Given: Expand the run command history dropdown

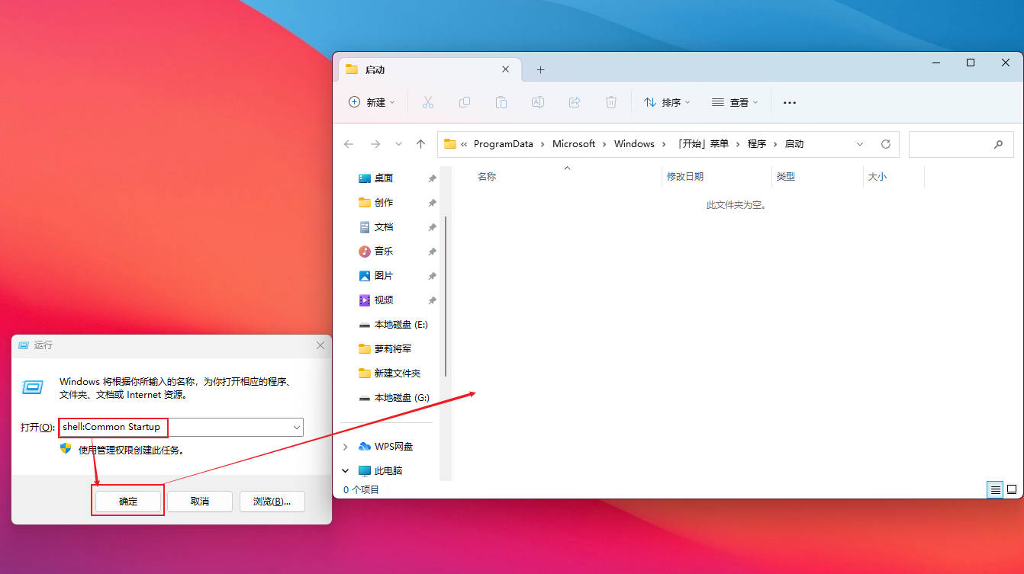Looking at the screenshot, I should (296, 427).
